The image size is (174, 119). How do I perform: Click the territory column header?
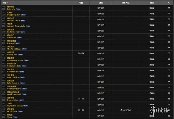101,3
